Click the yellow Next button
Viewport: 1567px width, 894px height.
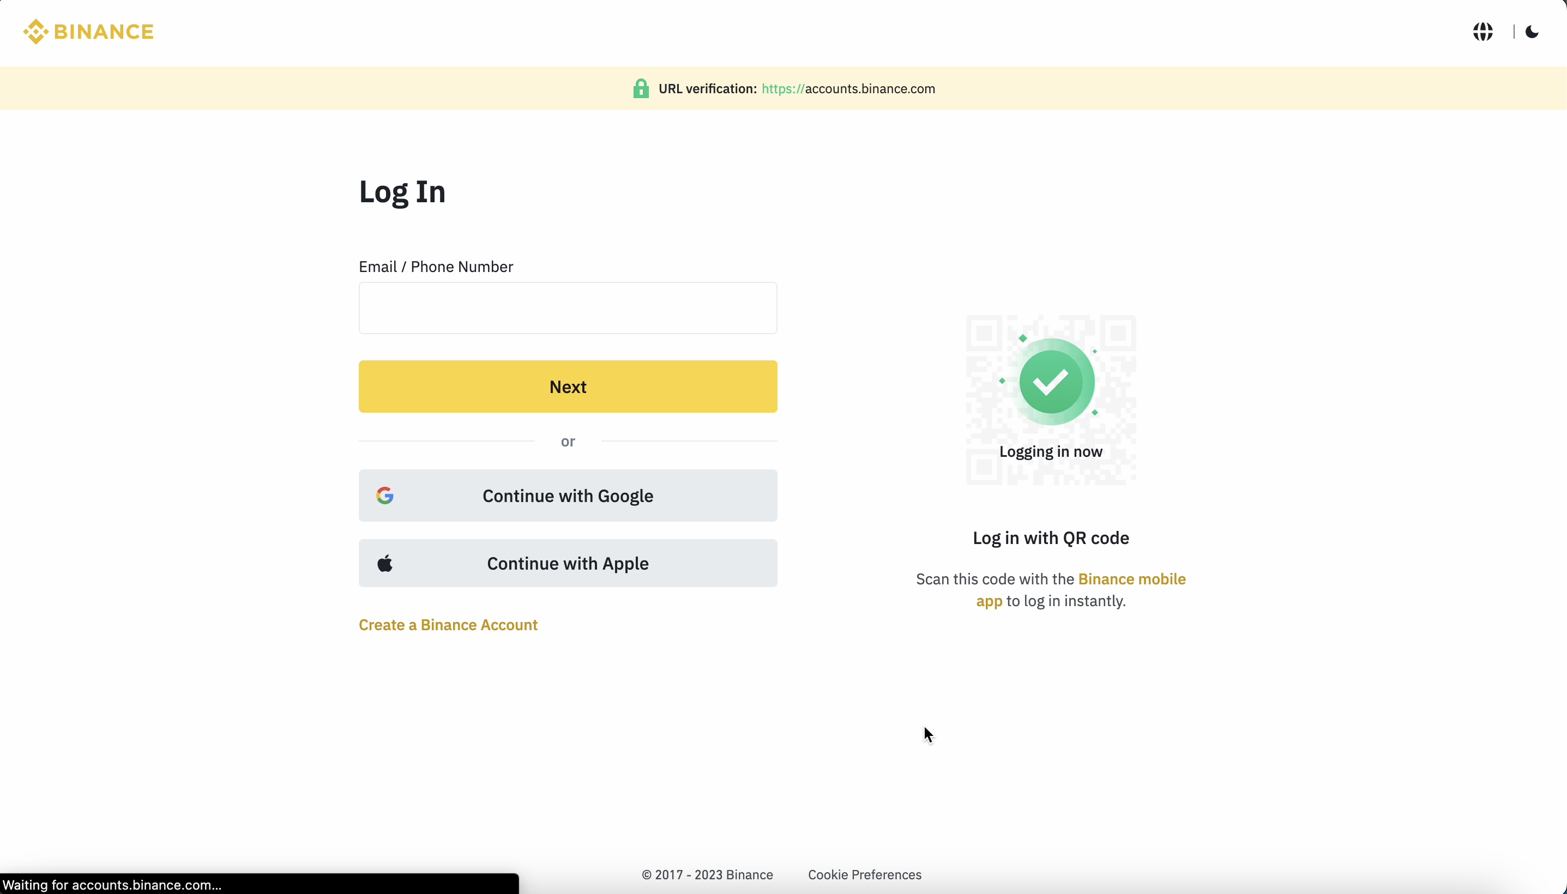568,386
